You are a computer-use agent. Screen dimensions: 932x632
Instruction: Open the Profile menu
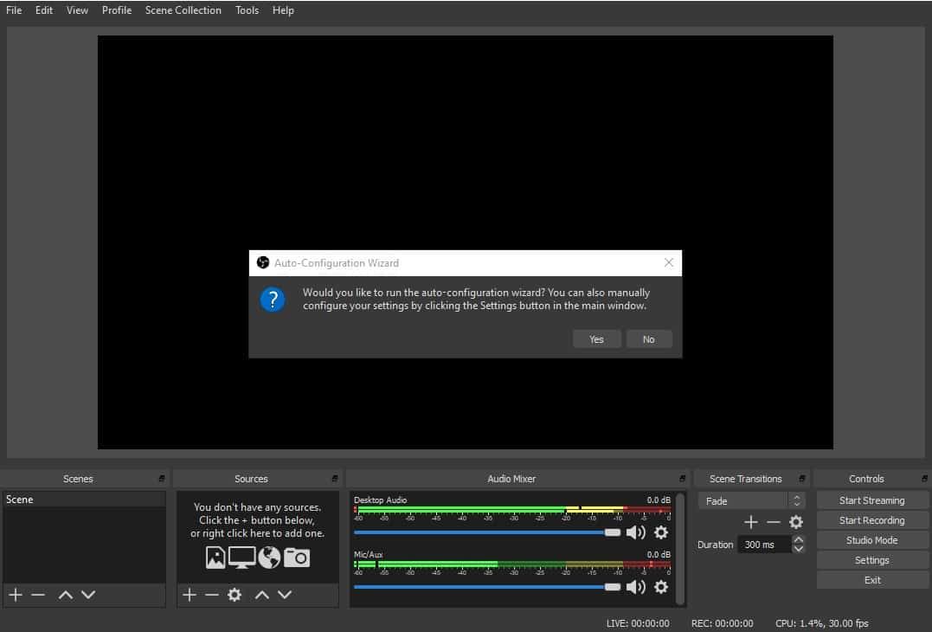[117, 10]
